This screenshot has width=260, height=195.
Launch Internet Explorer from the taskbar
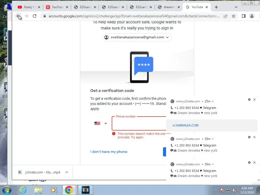[x=23, y=190]
